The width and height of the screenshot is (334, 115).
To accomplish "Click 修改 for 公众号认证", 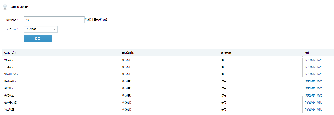I will (319, 103).
